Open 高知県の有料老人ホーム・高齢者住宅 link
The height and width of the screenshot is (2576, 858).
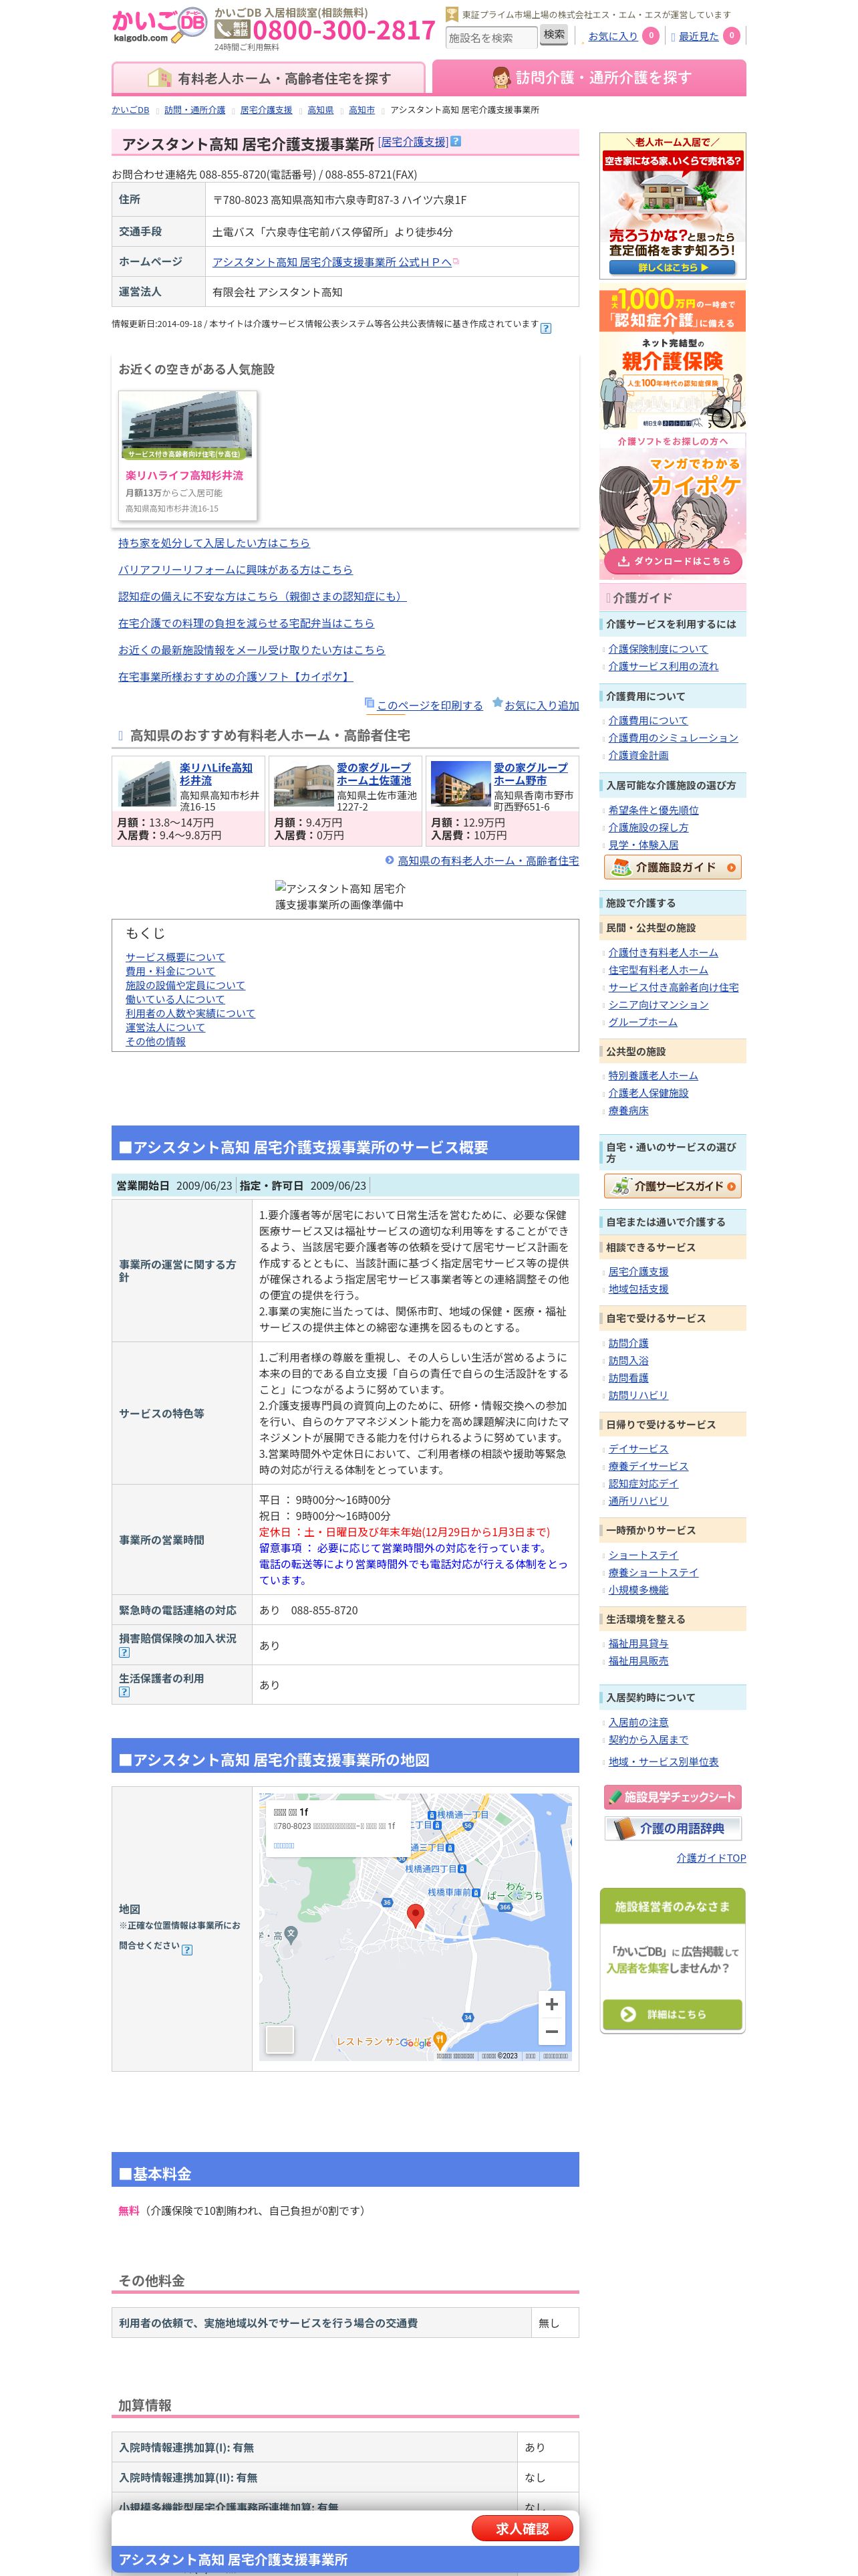(488, 861)
